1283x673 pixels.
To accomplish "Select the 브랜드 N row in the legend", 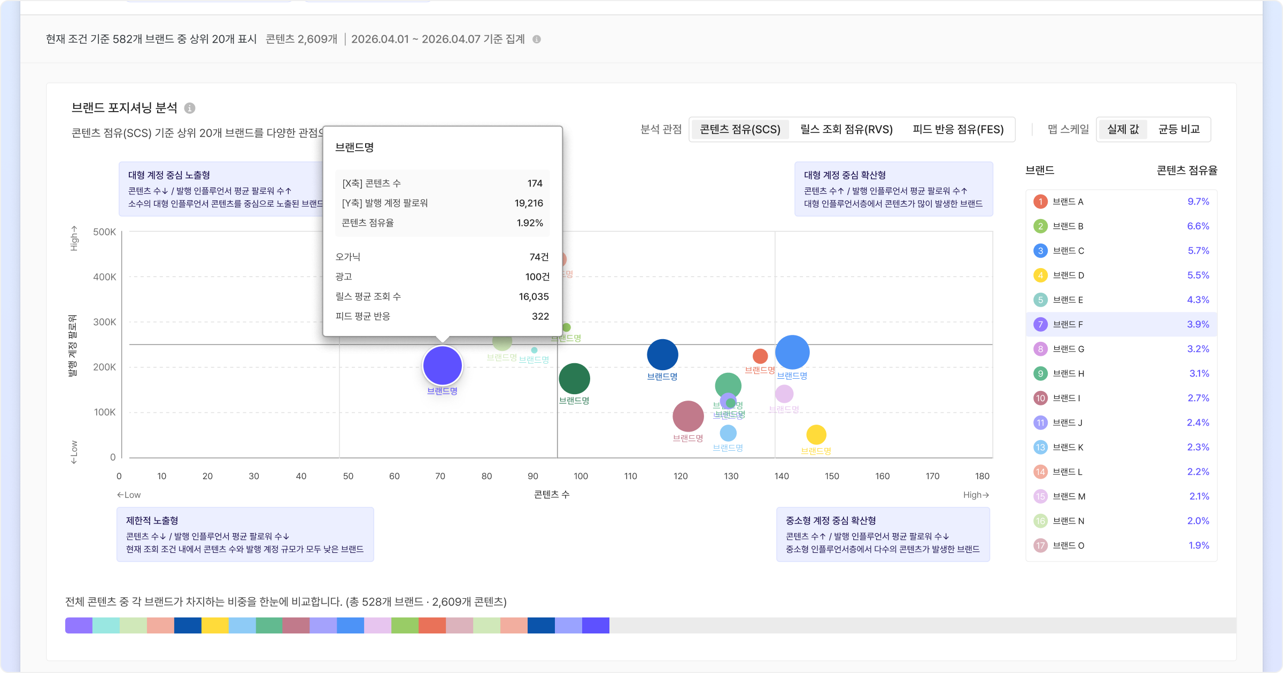I will pyautogui.click(x=1121, y=521).
